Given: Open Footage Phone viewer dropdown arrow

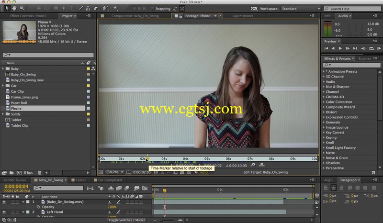Looking at the screenshot, I should 215,16.
